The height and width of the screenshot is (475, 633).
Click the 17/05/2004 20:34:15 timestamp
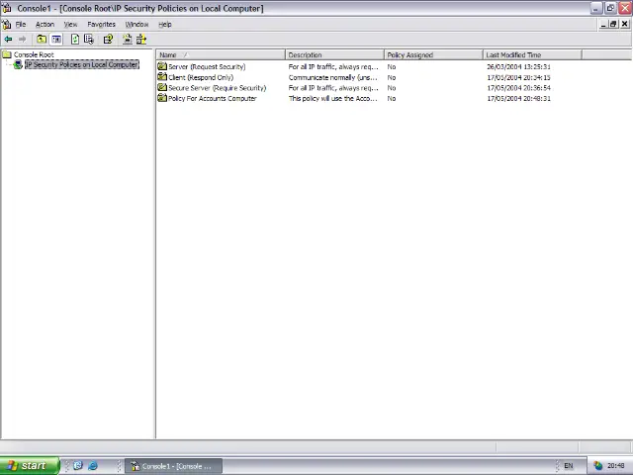[x=518, y=77]
